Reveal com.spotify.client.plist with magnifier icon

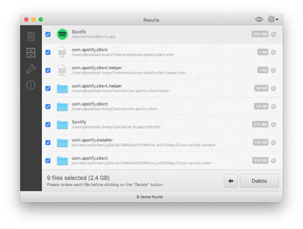(x=273, y=52)
